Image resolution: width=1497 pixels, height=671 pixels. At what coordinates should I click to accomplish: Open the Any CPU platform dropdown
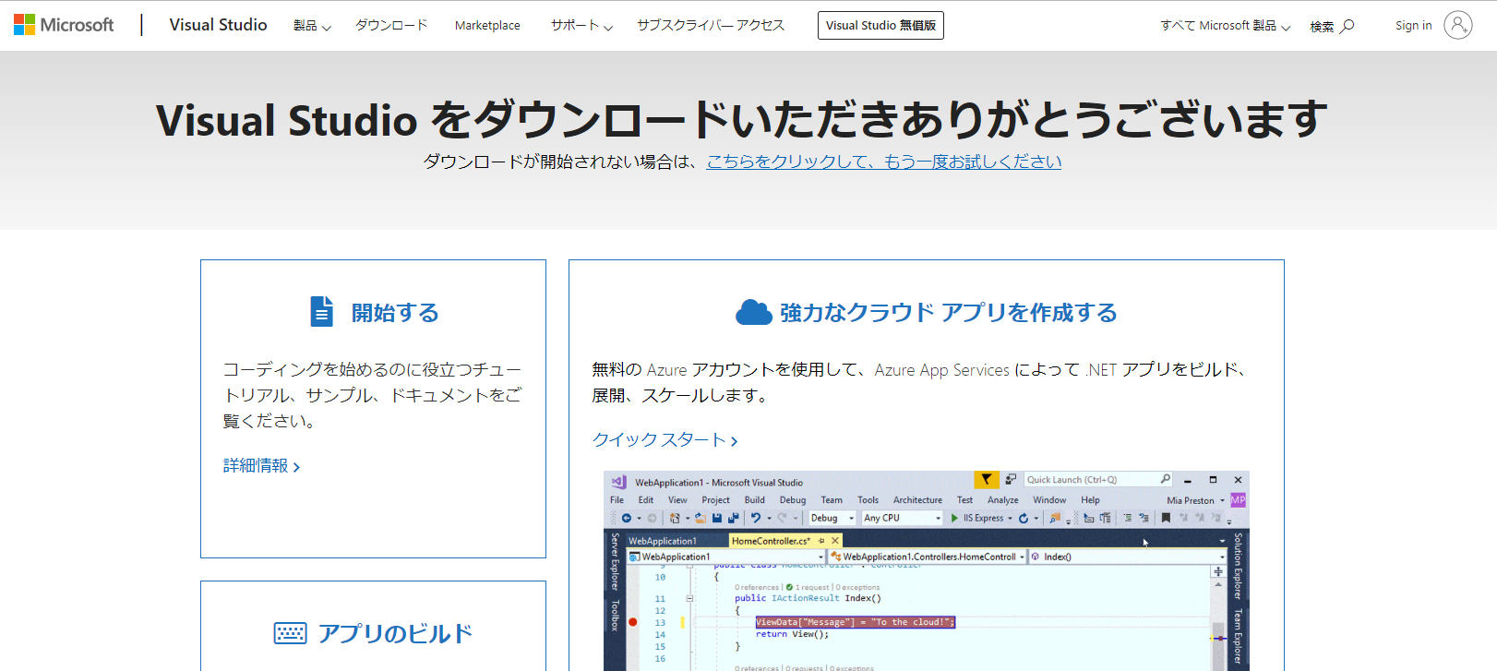pos(902,518)
